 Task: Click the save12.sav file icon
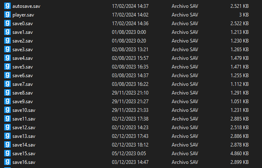point(7,127)
